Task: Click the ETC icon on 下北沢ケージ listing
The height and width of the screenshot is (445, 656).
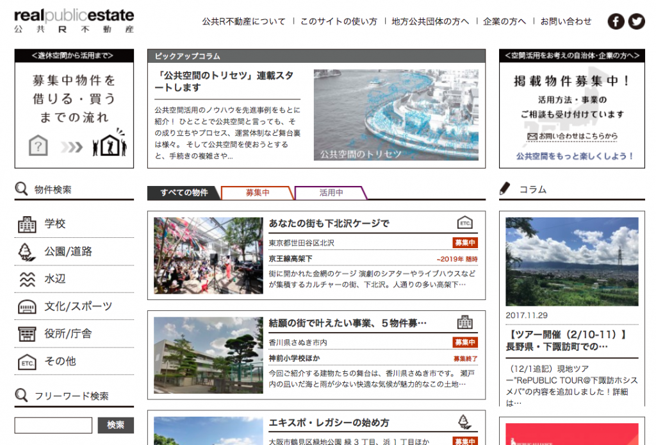Action: tap(465, 222)
